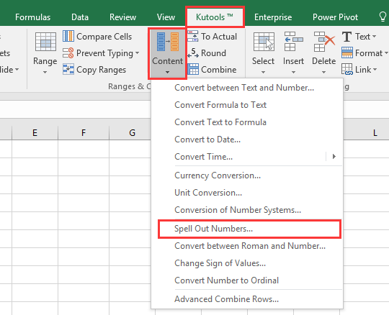
Task: Click the Combine button label
Action: coord(218,70)
